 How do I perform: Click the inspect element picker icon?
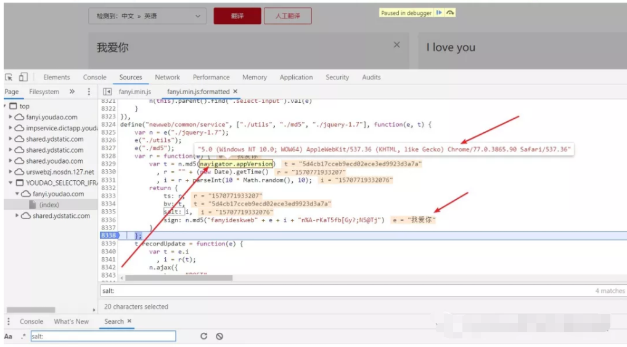(9, 78)
